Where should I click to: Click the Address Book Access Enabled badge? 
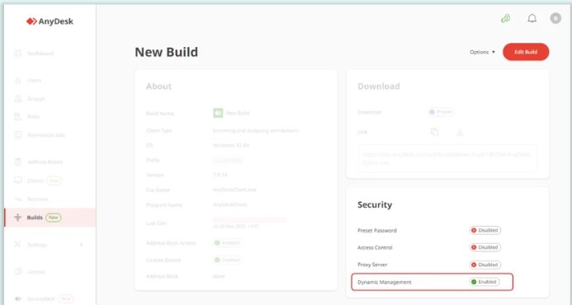[228, 242]
